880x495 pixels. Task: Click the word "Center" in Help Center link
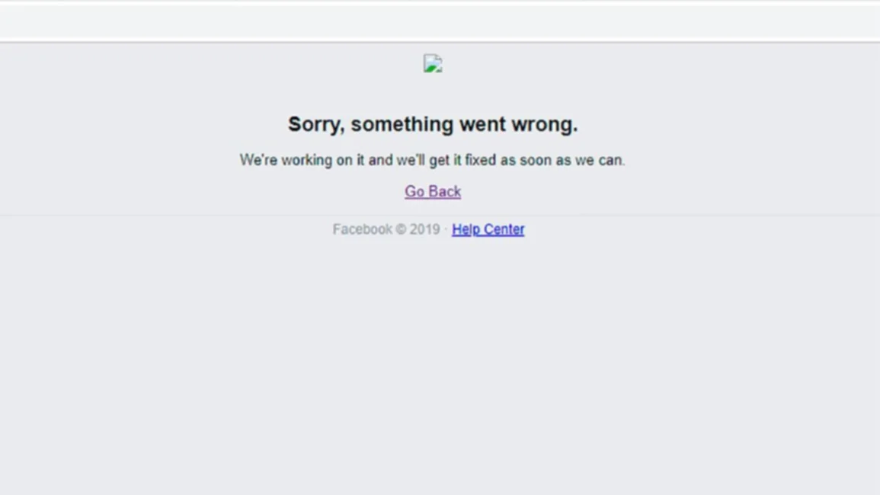coord(504,229)
